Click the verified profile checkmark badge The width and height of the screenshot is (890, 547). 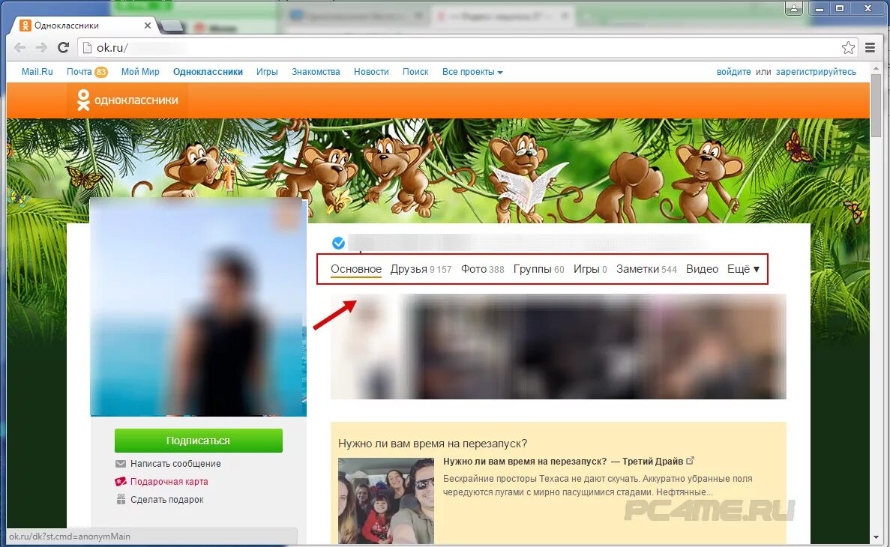(338, 243)
